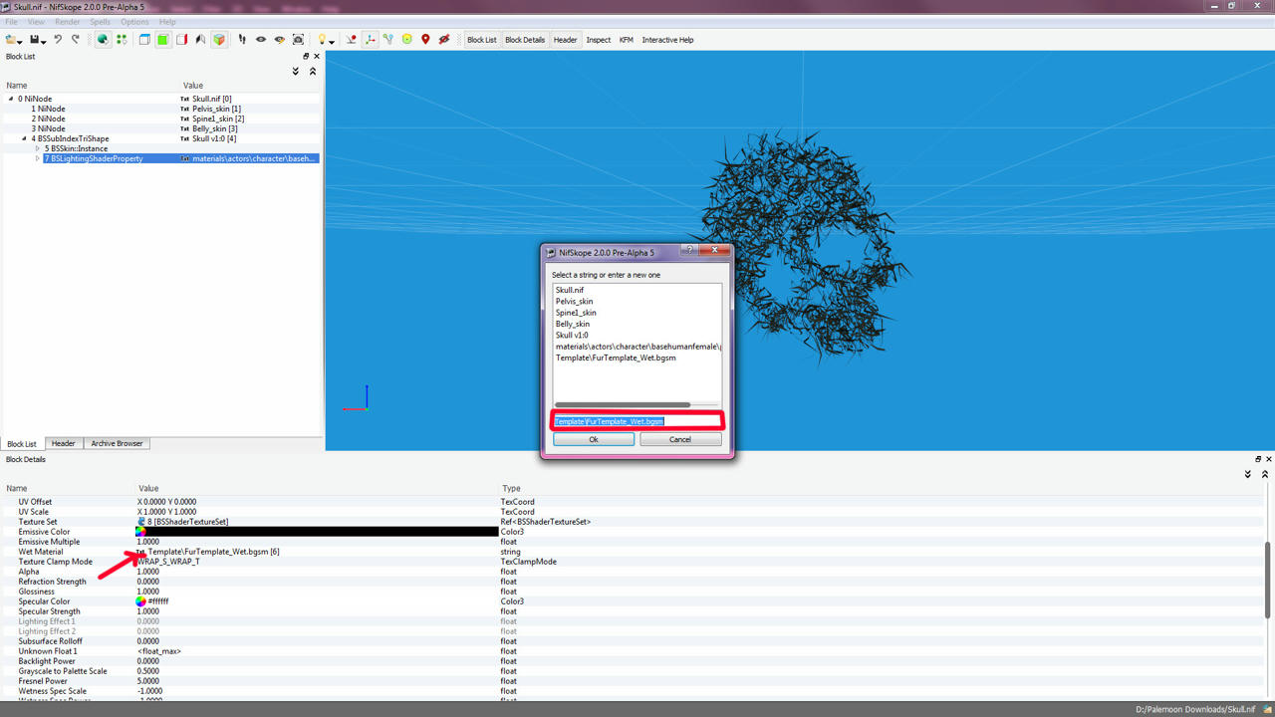
Task: Open the Render menu
Action: coord(68,22)
